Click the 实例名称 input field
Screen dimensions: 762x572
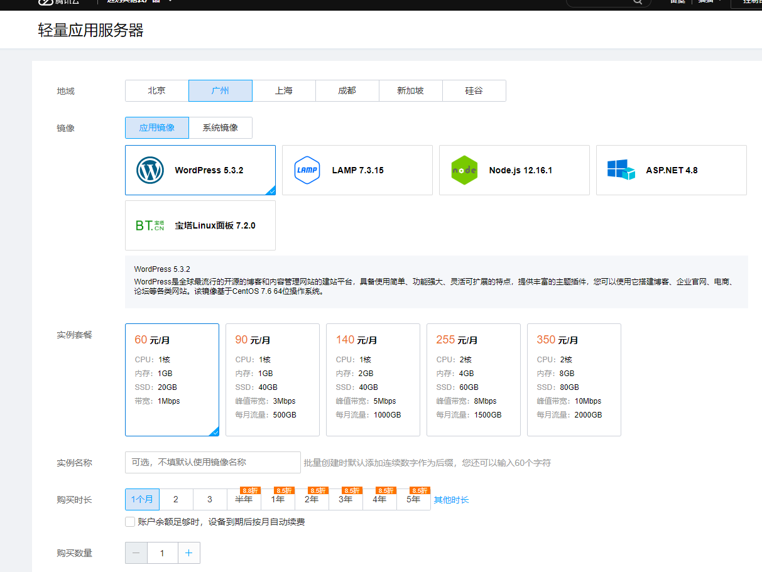pos(212,462)
